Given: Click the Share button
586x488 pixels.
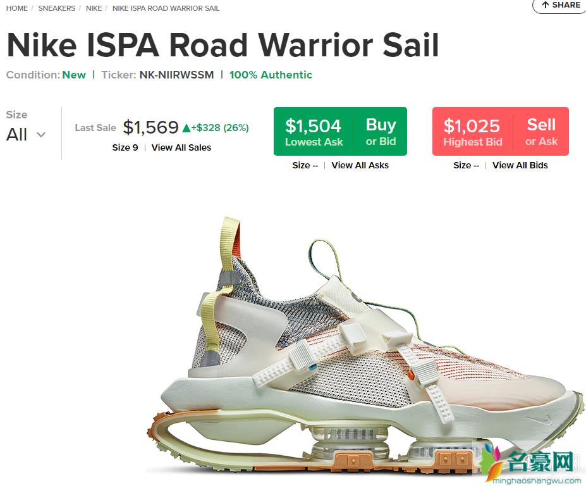Looking at the screenshot, I should point(559,5).
